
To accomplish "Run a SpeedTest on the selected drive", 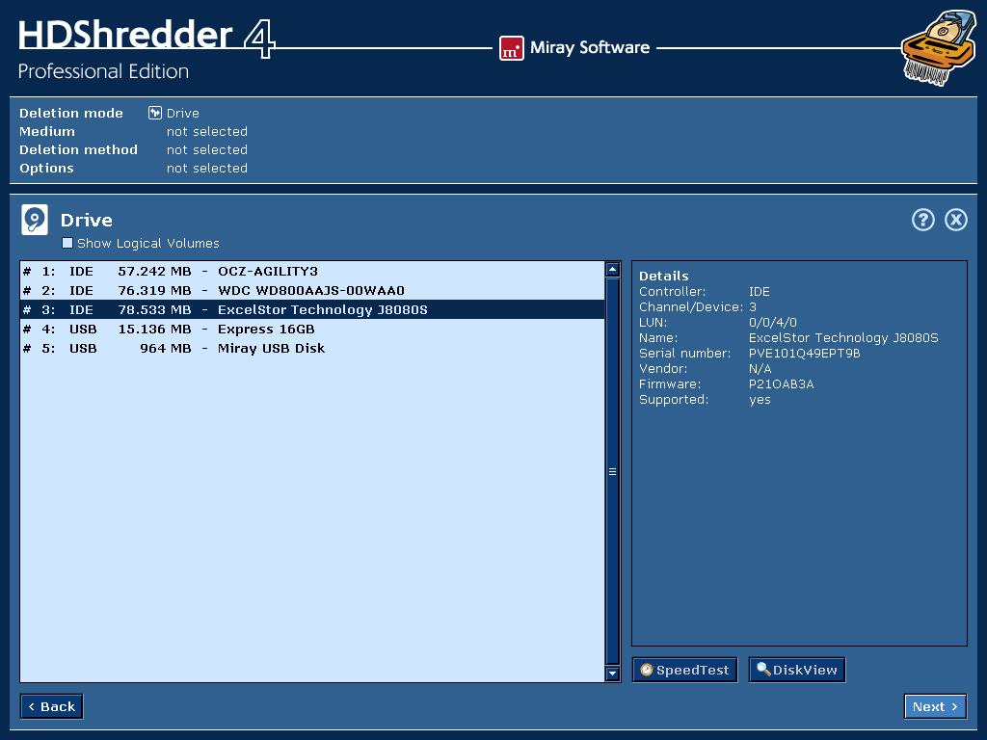I will (x=684, y=669).
